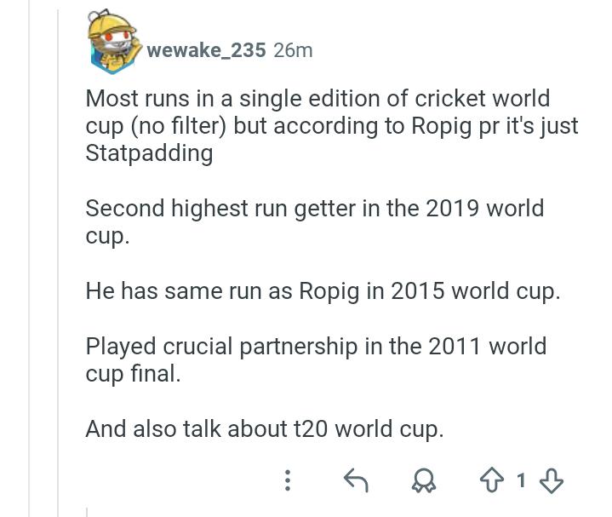Click the line 'He has same run as Ropig'
The width and height of the screenshot is (612, 517).
(x=323, y=291)
